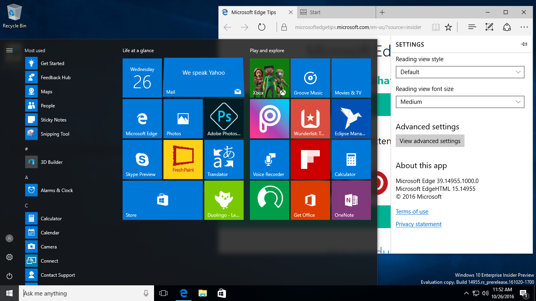This screenshot has height=301, width=536.
Task: Click View advanced settings button
Action: click(x=430, y=141)
